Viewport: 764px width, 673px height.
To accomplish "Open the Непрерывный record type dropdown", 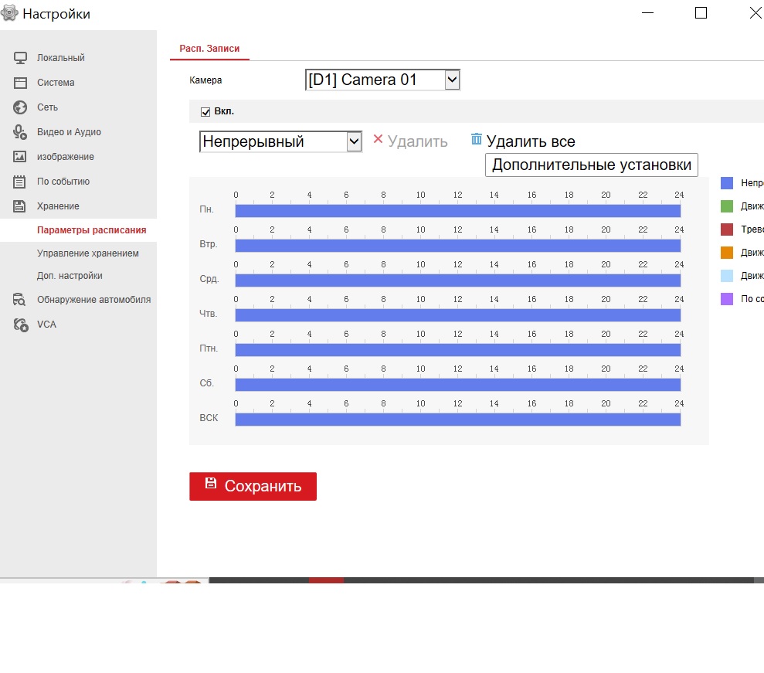I will 280,141.
